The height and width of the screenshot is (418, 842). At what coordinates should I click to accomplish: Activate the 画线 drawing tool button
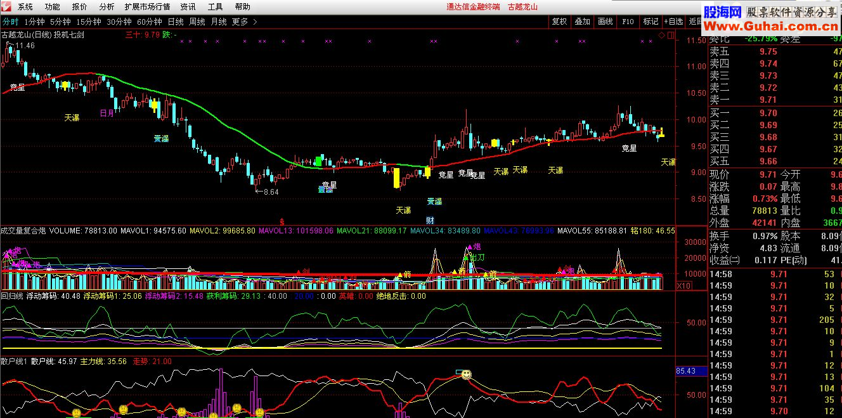(605, 22)
